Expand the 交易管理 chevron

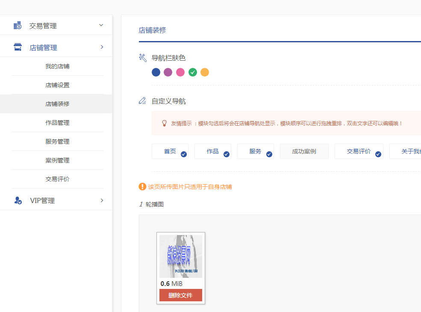pos(101,25)
